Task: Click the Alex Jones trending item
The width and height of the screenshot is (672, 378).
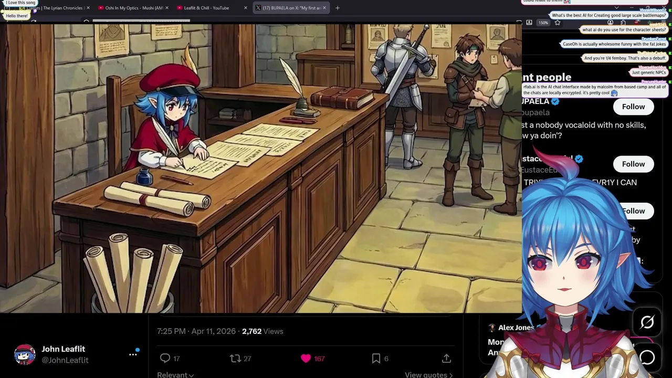Action: tap(516, 328)
